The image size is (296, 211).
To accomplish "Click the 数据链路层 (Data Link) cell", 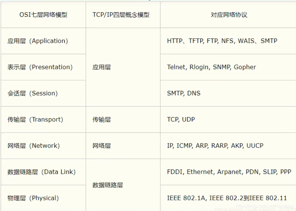I will click(43, 172).
